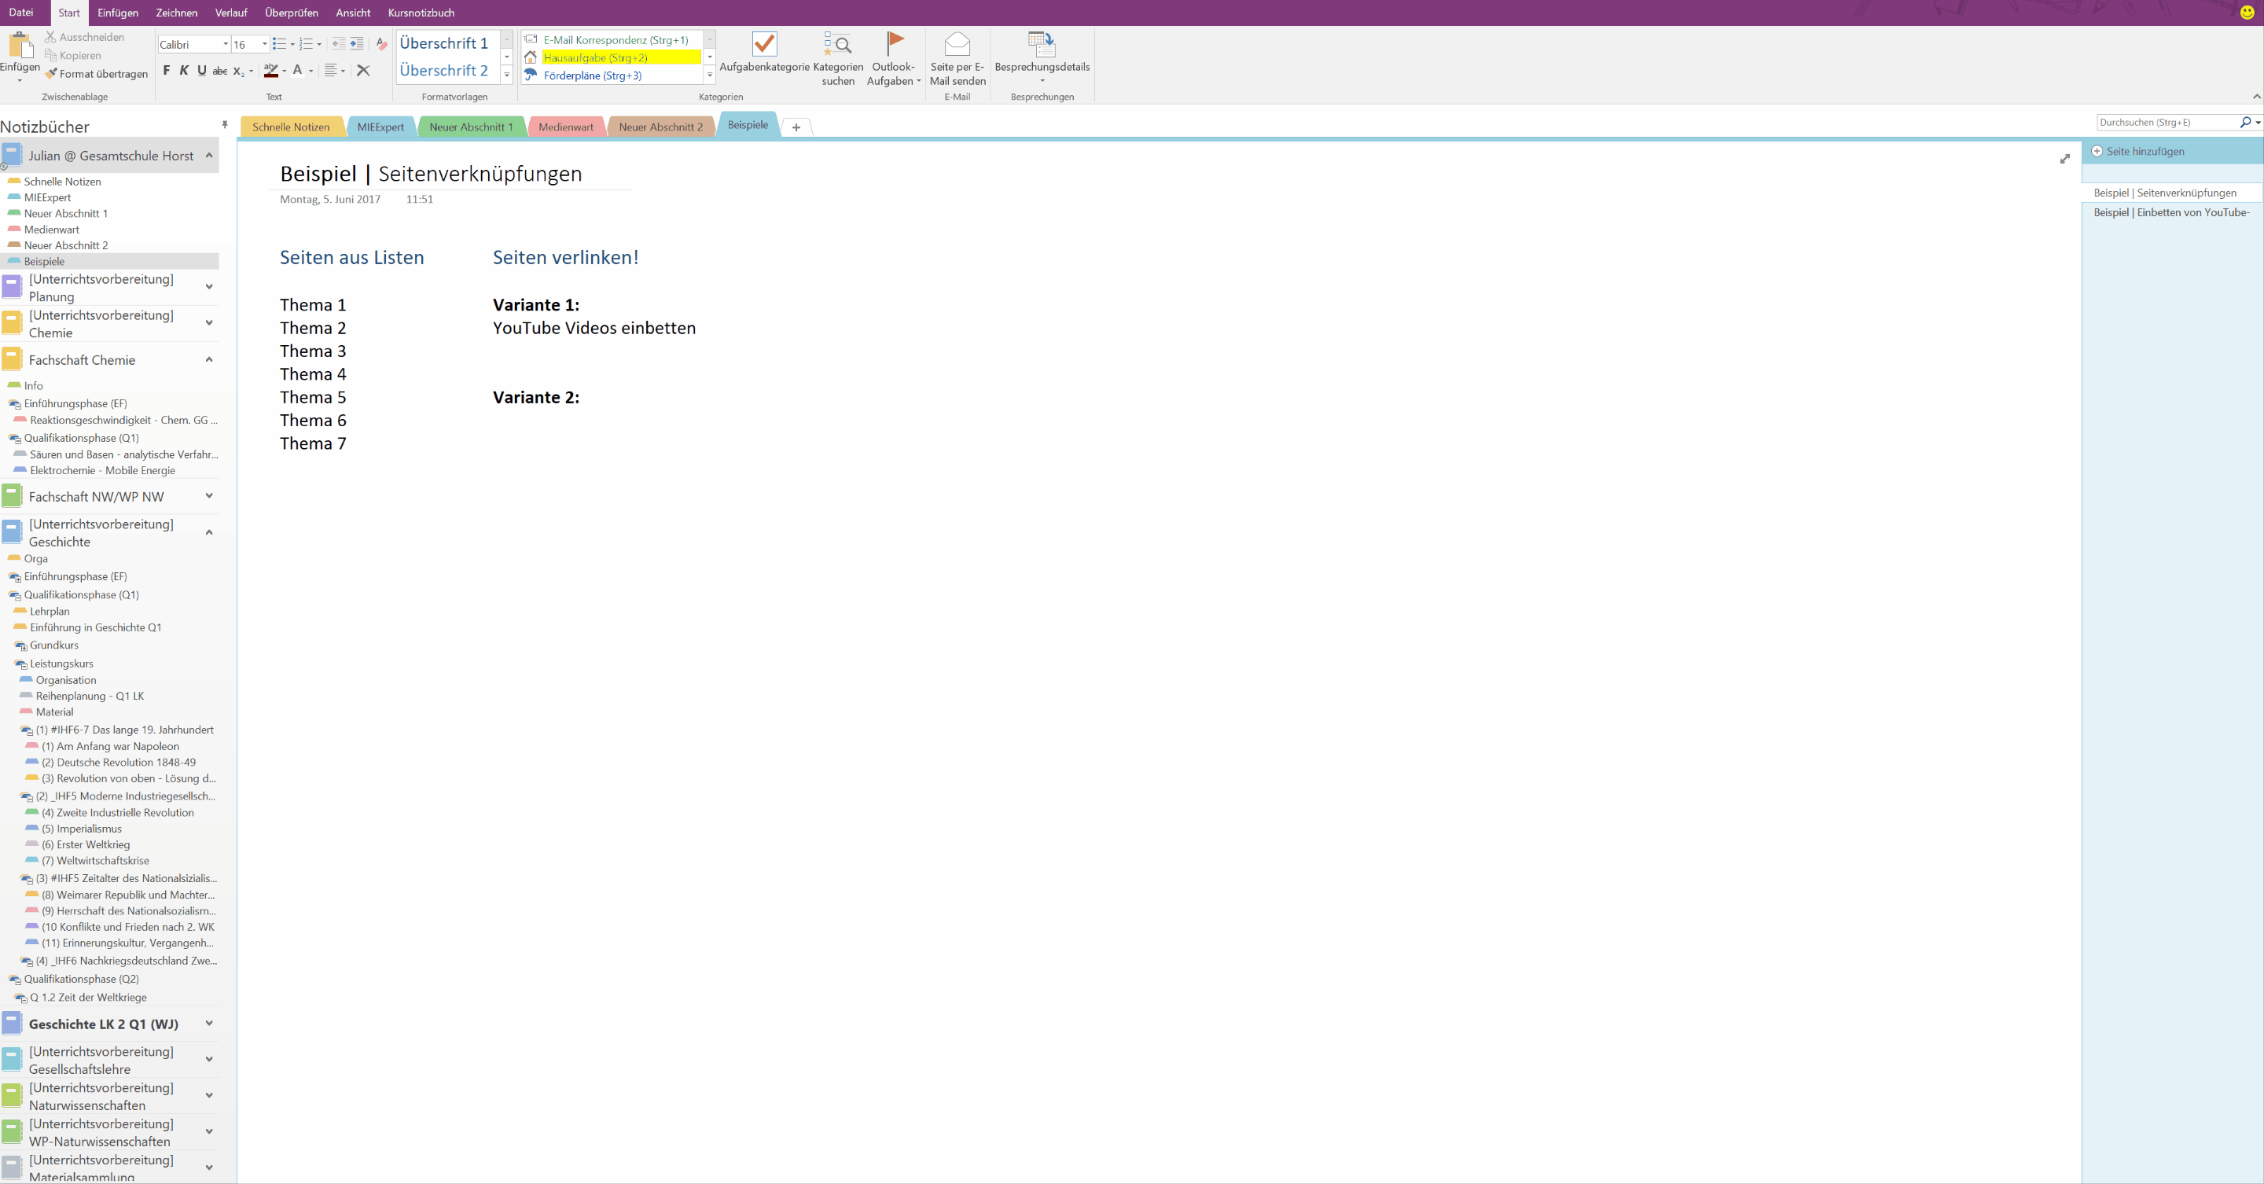2264x1184 pixels.
Task: Click the page title Beispiel | Seitenverknüpfungen
Action: (x=431, y=173)
